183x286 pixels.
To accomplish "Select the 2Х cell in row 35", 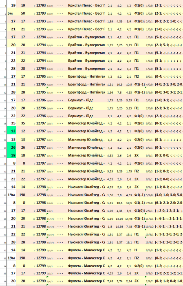I will 137,273.
